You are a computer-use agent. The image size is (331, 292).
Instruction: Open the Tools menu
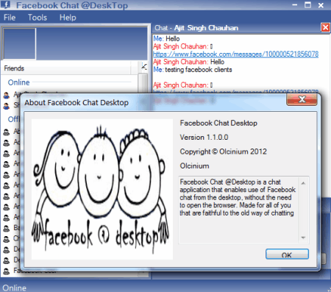tap(38, 18)
